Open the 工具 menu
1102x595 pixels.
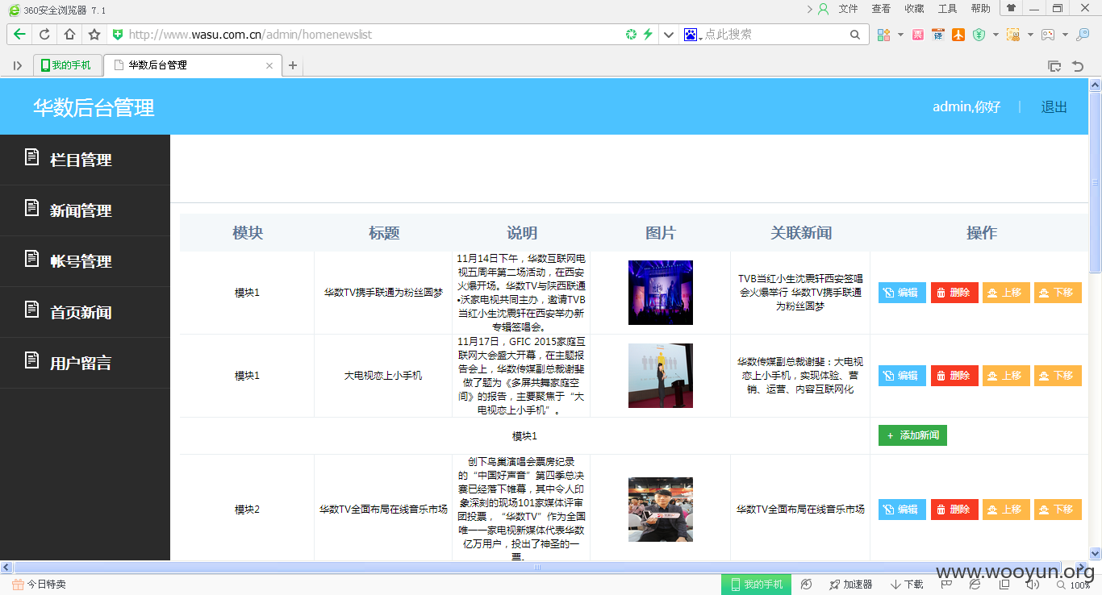pyautogui.click(x=947, y=9)
